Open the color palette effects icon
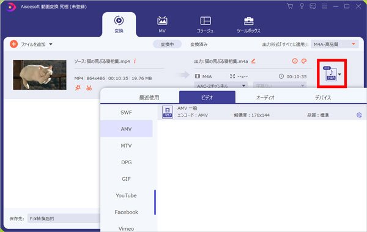Image resolution: width=367 pixels, height=232 pixels. (x=304, y=61)
